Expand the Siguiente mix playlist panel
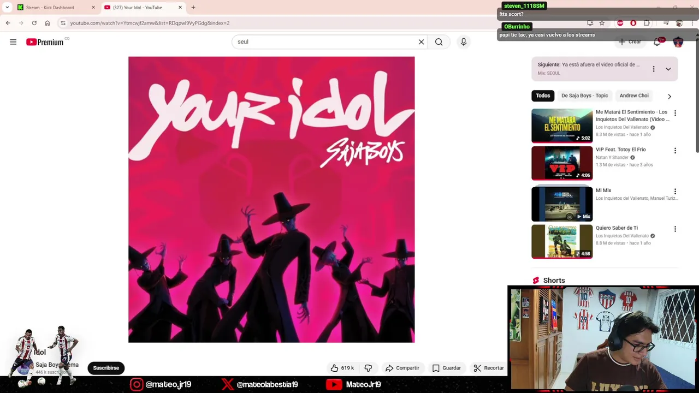699x393 pixels. pyautogui.click(x=668, y=69)
